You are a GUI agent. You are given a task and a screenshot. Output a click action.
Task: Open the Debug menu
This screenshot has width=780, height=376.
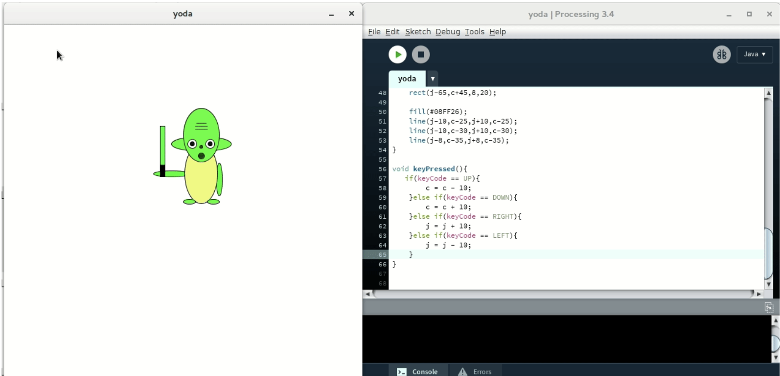pos(447,32)
